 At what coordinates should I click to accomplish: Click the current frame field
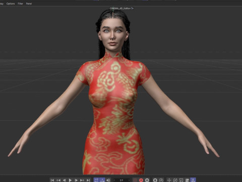click(122, 180)
